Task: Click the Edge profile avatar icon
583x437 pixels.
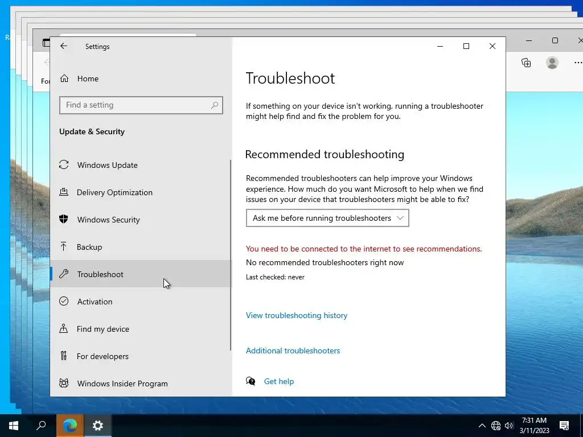Action: coord(552,63)
